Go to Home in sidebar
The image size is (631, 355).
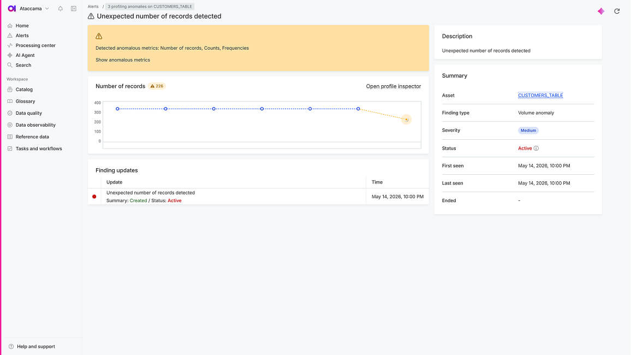(22, 26)
